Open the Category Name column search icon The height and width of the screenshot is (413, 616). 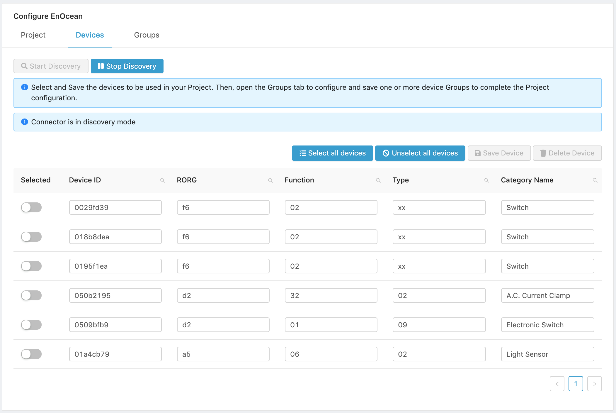pyautogui.click(x=595, y=180)
